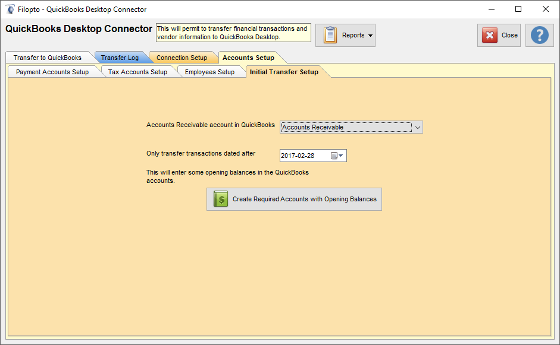Screen dimensions: 560x345
Task: Expand the Accounts Receivable account dropdown arrow
Action: pos(418,127)
